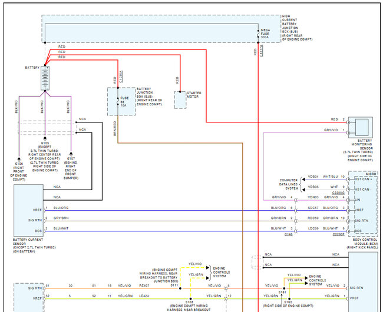The width and height of the screenshot is (383, 312).
Task: Click the C2280F connector label
Action: point(339,234)
